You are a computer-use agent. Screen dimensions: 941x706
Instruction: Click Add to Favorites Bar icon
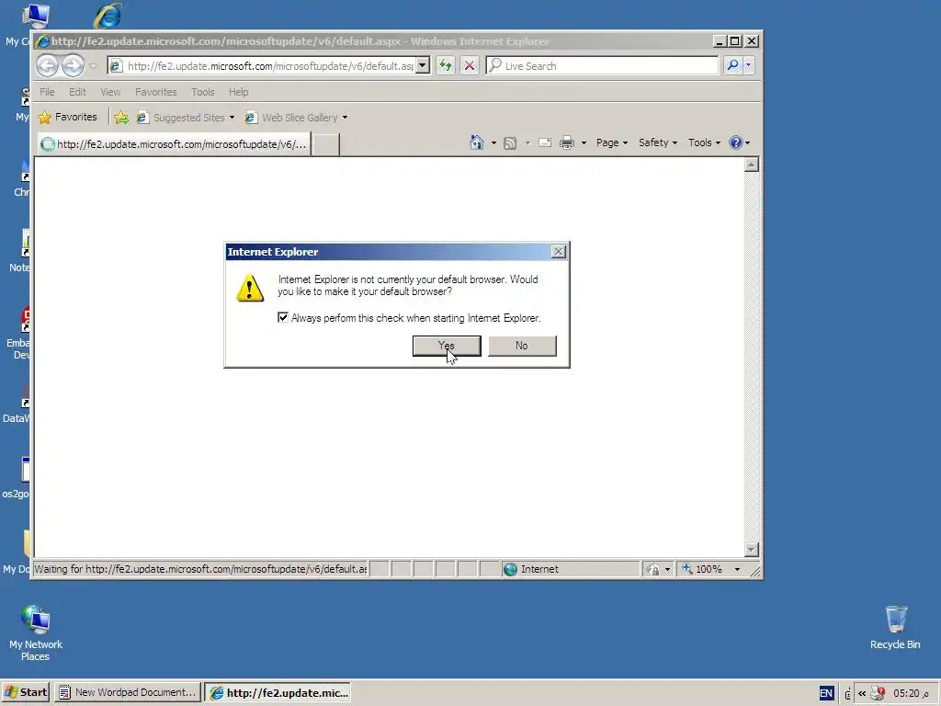click(121, 118)
